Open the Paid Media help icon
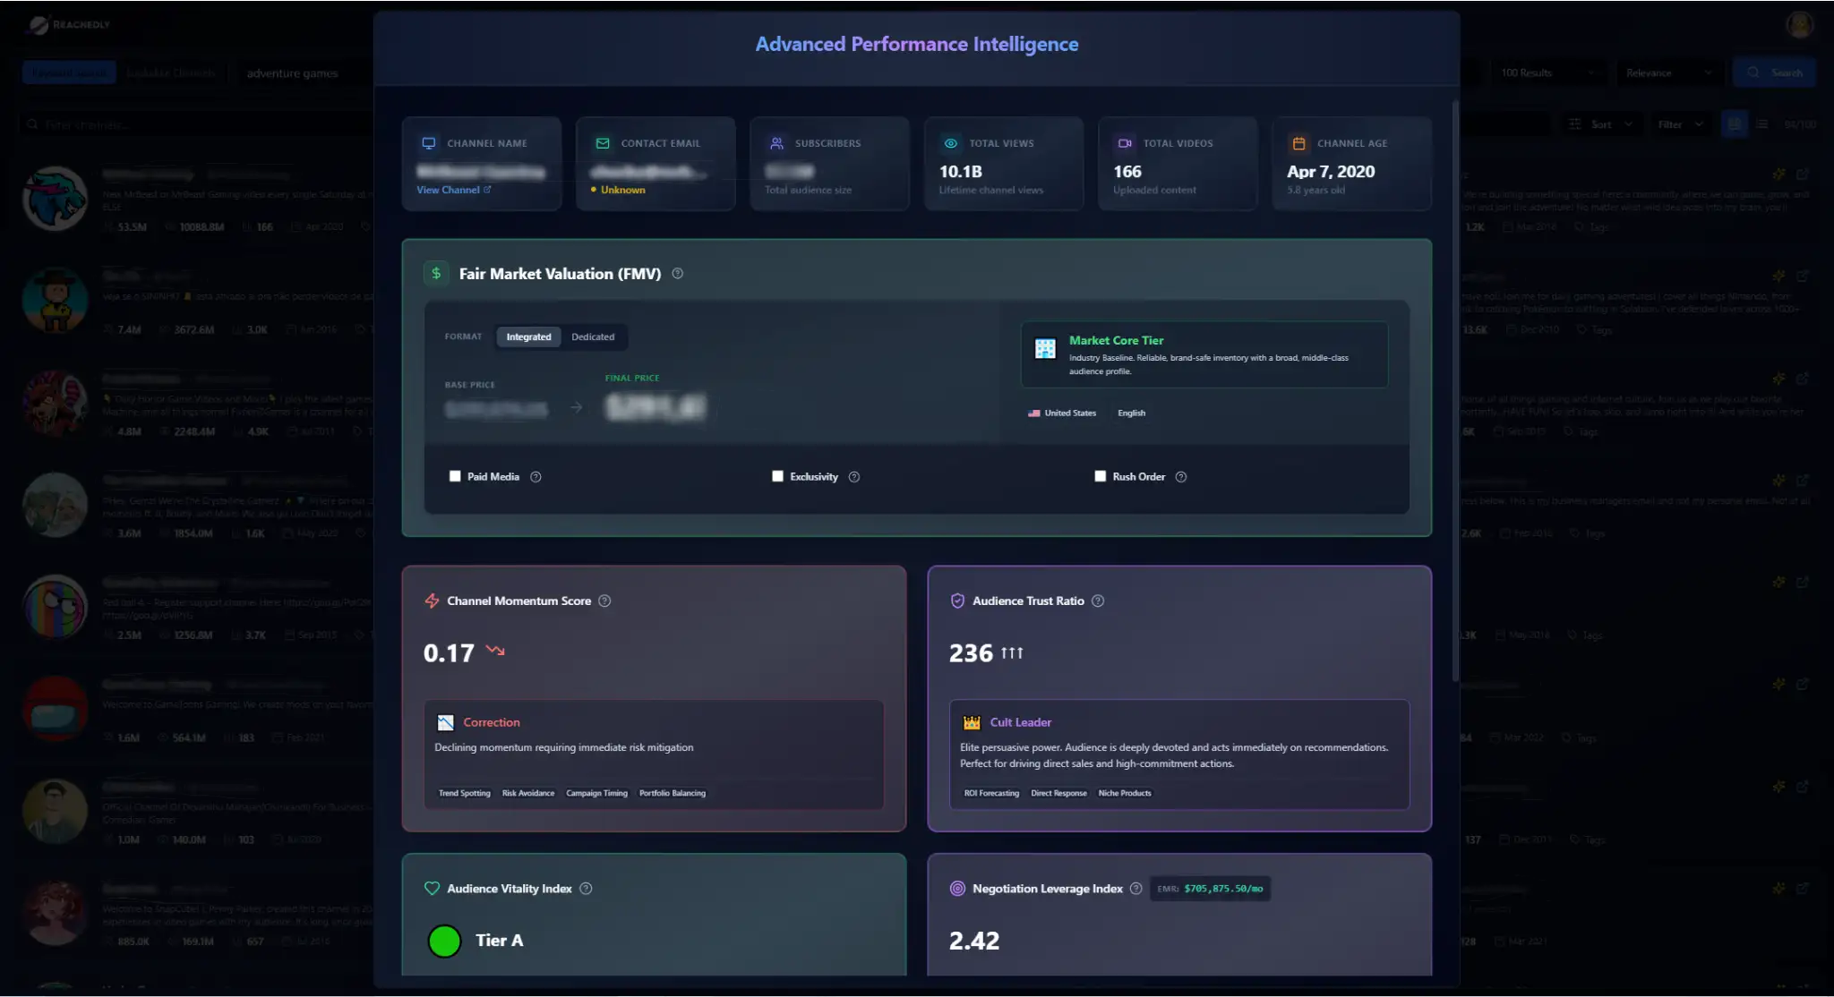 pos(536,477)
